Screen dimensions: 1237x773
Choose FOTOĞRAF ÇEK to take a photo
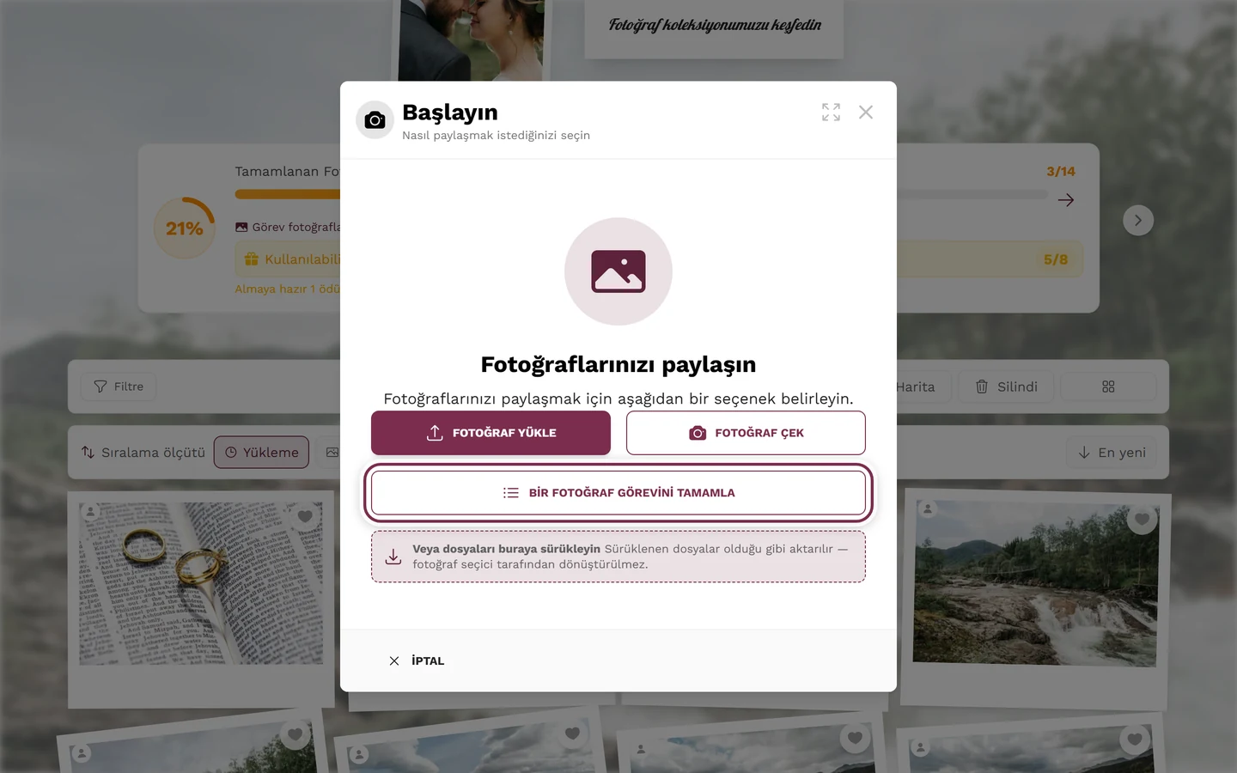[746, 433]
